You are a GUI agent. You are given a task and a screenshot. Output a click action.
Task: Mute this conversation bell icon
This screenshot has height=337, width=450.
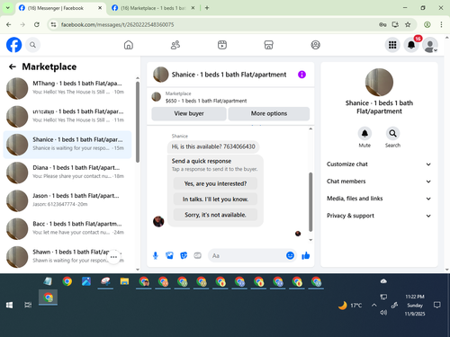(364, 133)
